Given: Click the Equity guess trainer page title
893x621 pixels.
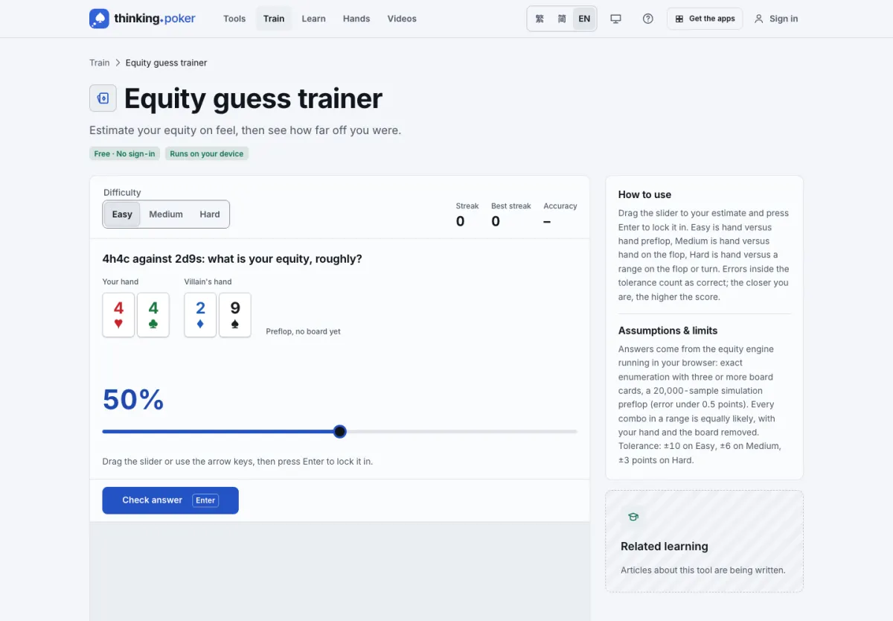Looking at the screenshot, I should click(x=253, y=98).
